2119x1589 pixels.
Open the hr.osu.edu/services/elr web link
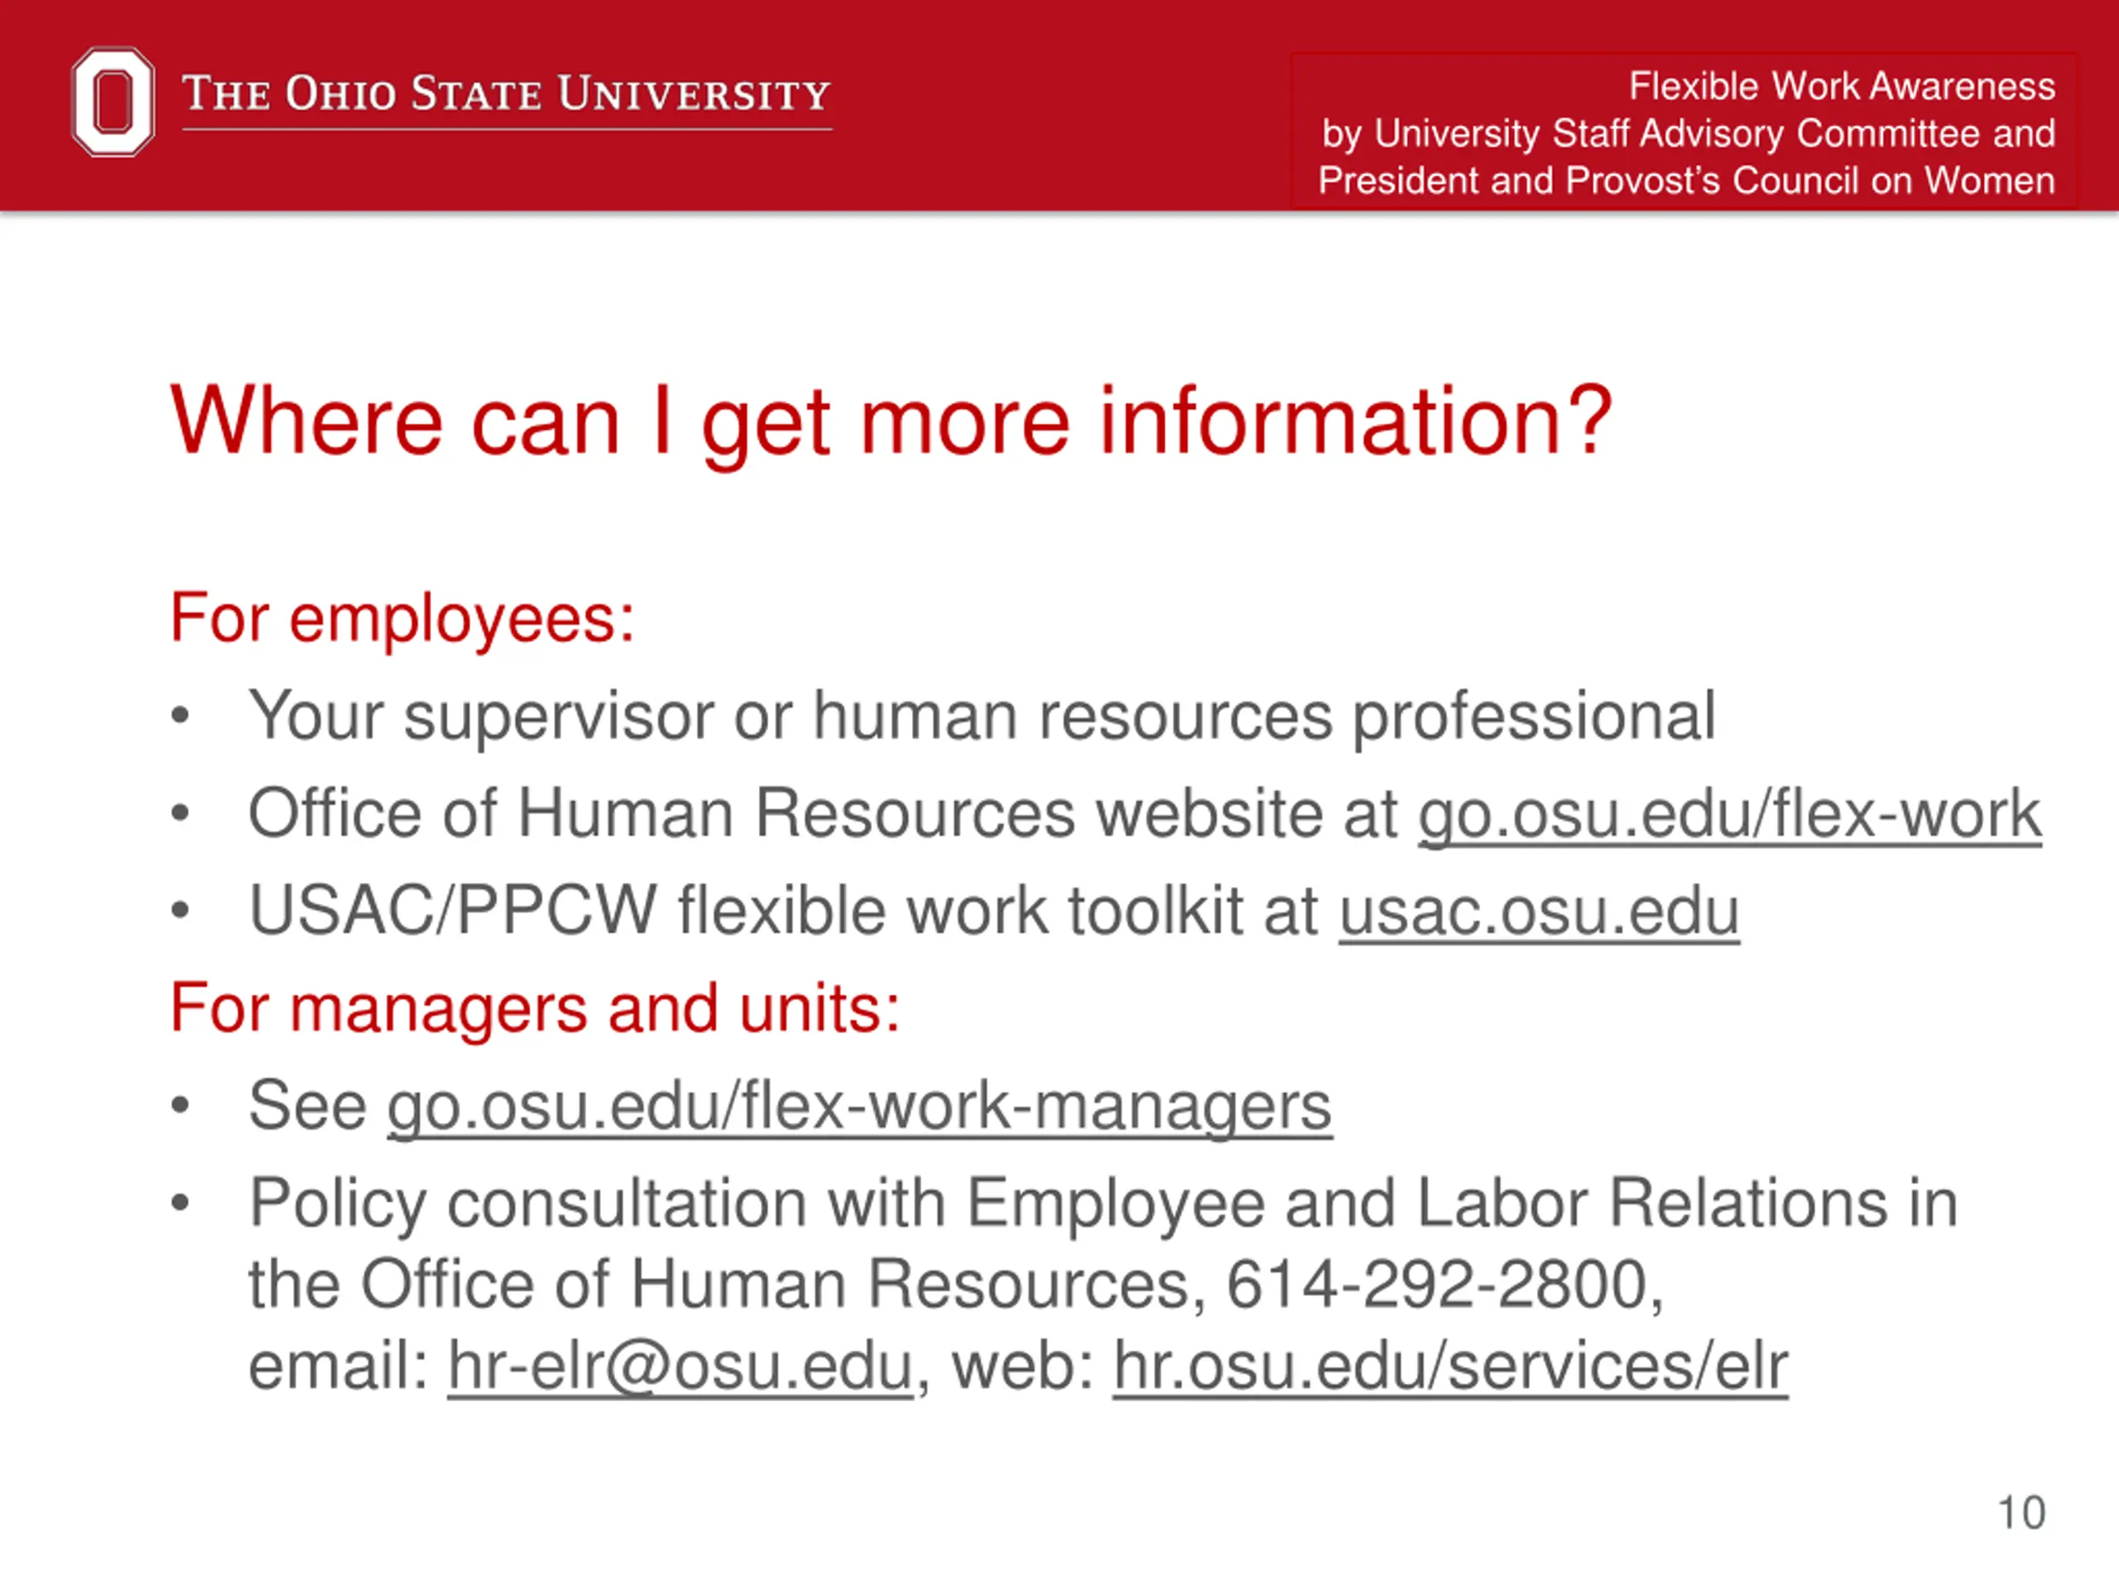coord(1450,1366)
